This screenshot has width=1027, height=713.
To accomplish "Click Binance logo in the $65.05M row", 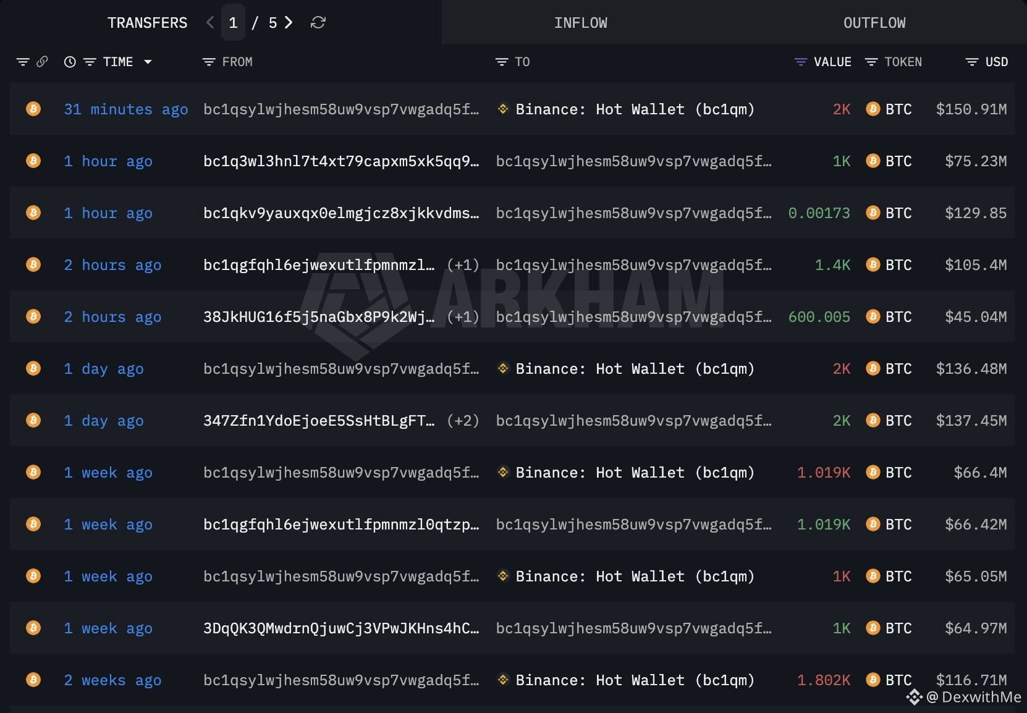I will click(x=503, y=576).
